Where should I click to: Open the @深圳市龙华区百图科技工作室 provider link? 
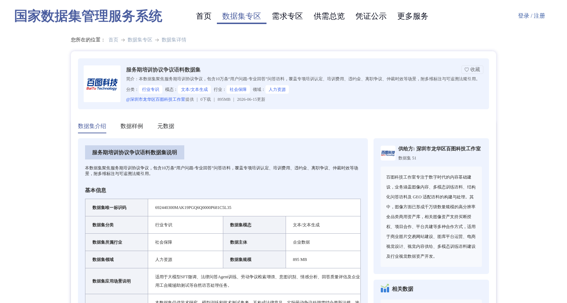pos(156,100)
